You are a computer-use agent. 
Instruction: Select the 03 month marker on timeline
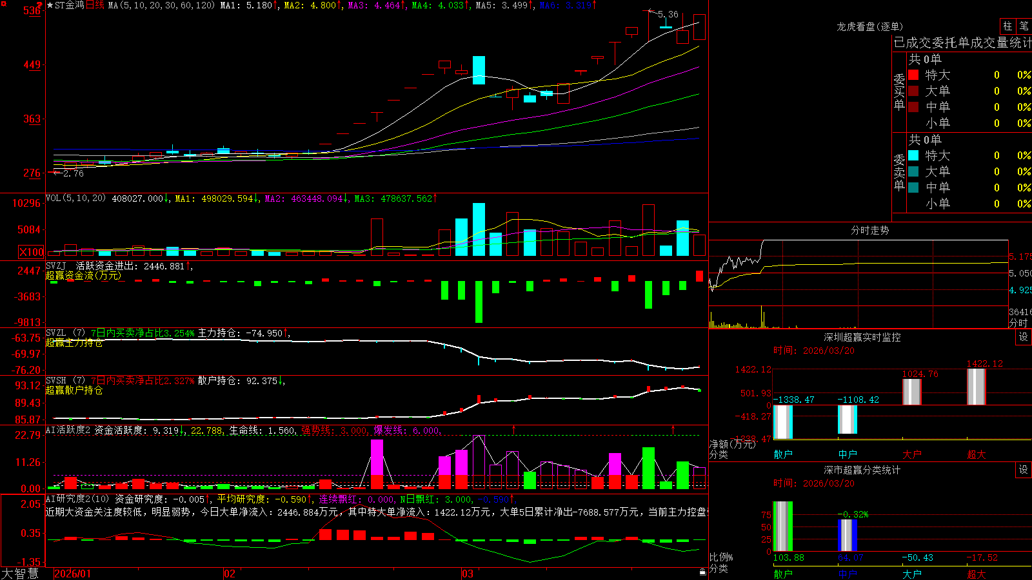468,574
